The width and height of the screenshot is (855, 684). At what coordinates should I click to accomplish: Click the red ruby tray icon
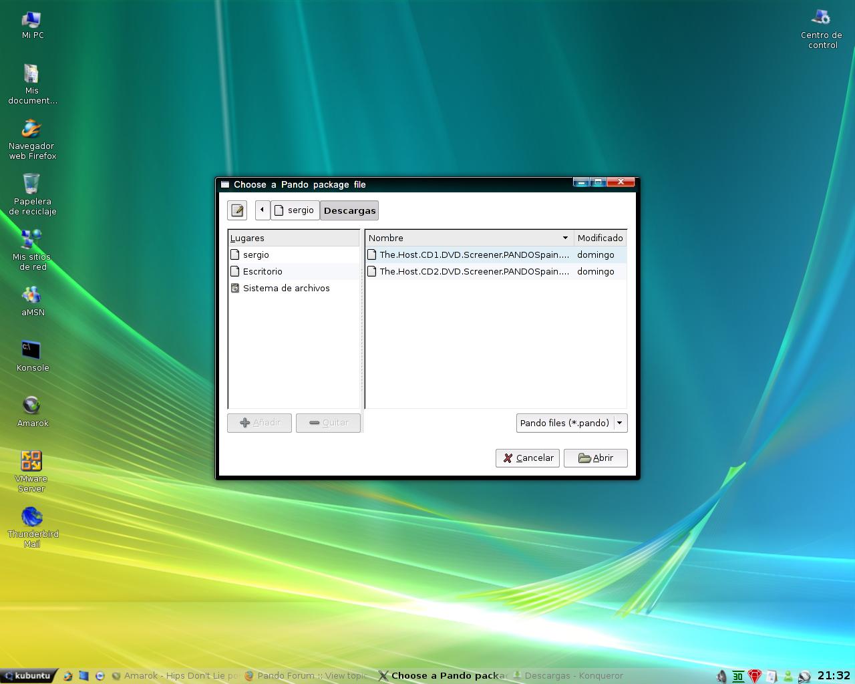[x=755, y=676]
